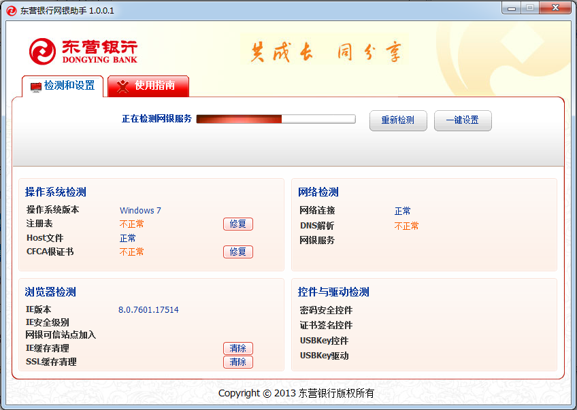Click the 网银服务 label
The width and height of the screenshot is (577, 410).
(x=317, y=240)
